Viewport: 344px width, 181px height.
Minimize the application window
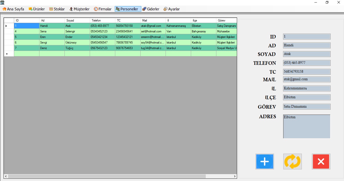(x=316, y=2)
